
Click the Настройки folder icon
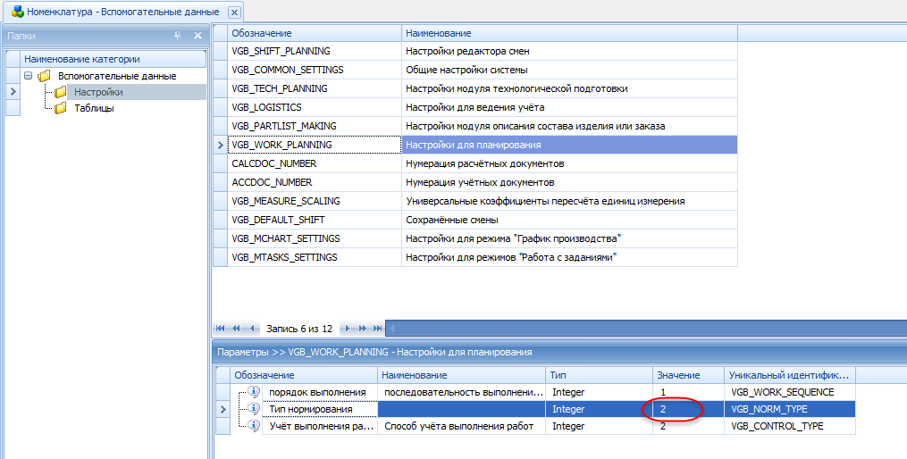tap(61, 92)
